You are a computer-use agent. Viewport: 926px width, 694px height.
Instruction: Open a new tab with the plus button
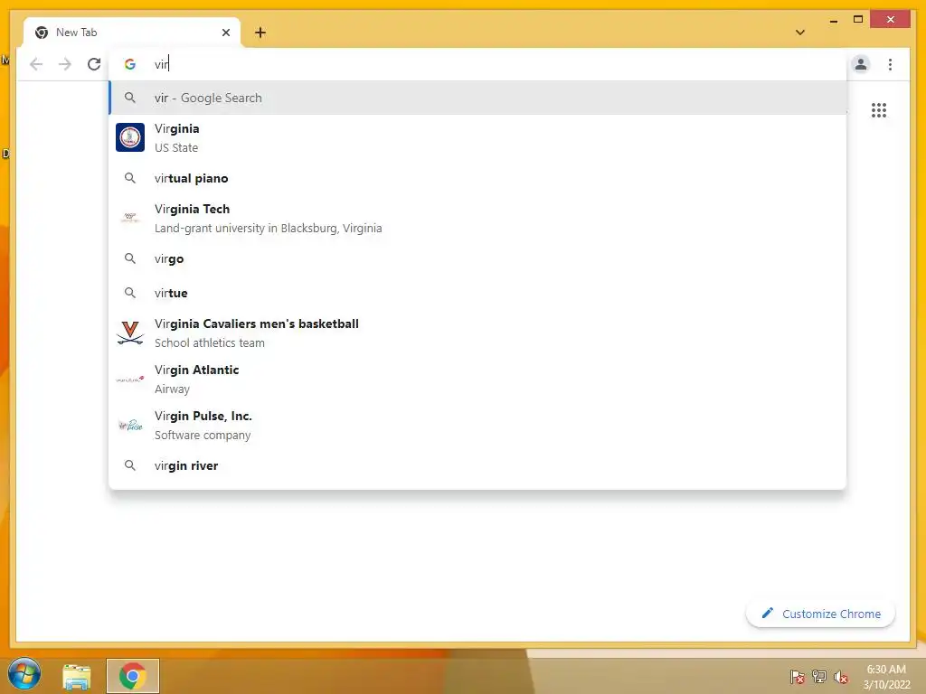click(260, 33)
